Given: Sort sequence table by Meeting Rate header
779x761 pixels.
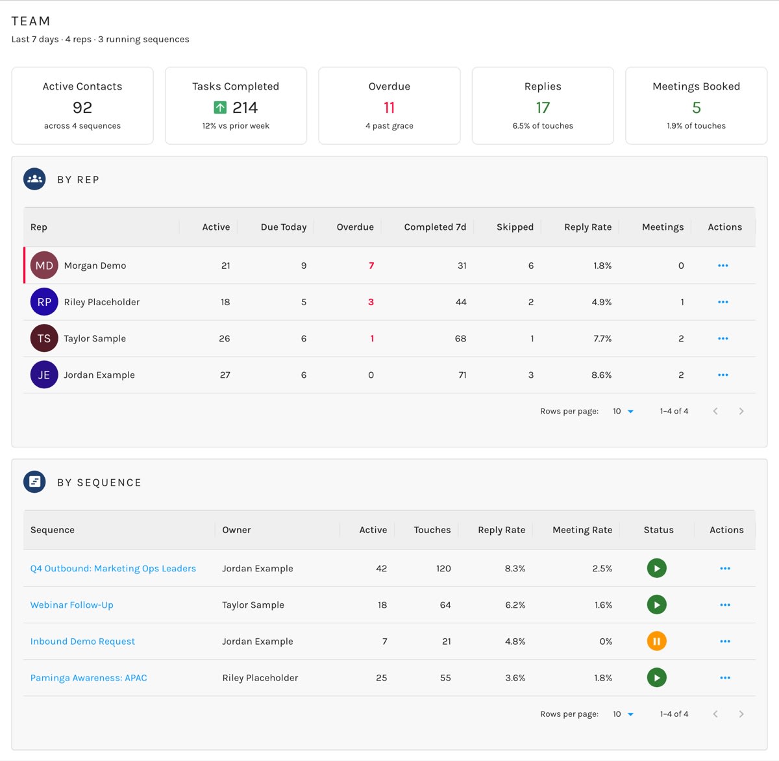Looking at the screenshot, I should pyautogui.click(x=582, y=530).
